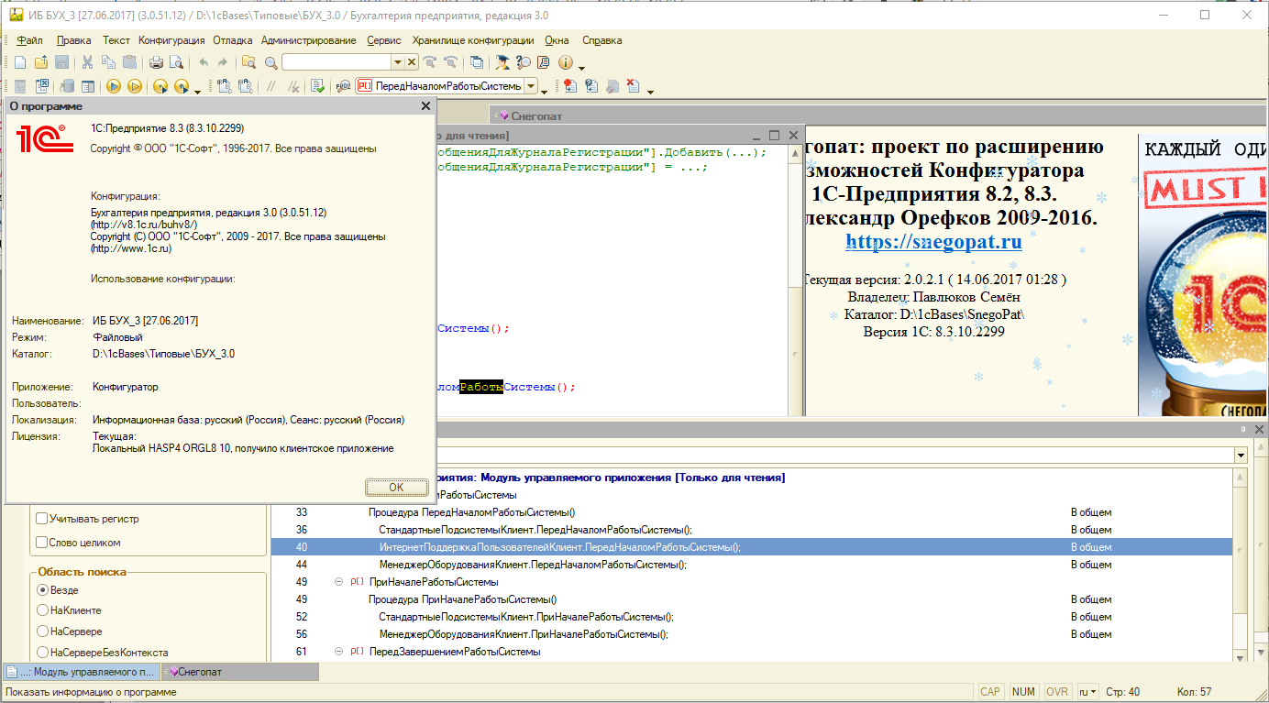Open the Отладка menu

[233, 40]
